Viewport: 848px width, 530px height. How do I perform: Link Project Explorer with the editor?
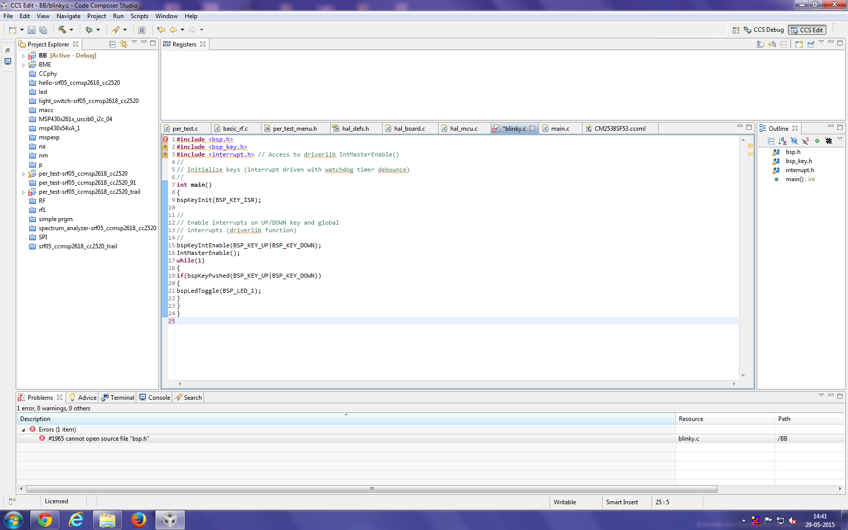pos(124,44)
